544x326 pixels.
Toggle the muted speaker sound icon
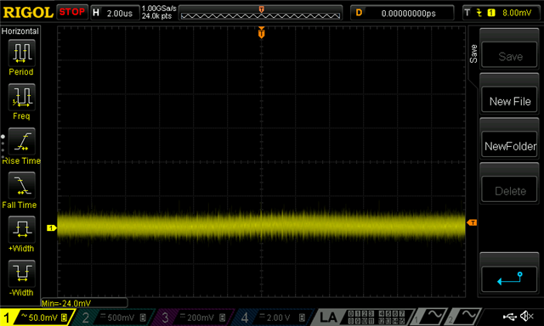pos(527,316)
